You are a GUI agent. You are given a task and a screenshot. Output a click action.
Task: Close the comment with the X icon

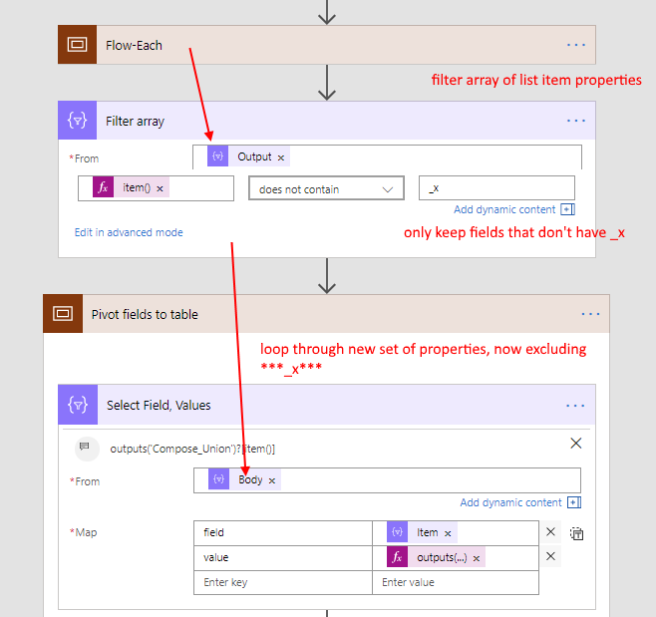click(x=575, y=444)
